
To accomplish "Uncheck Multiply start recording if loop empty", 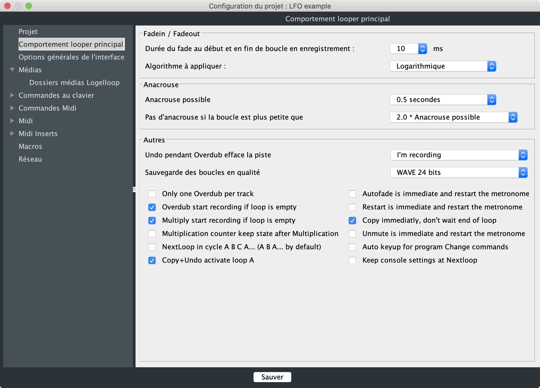I will coord(152,221).
